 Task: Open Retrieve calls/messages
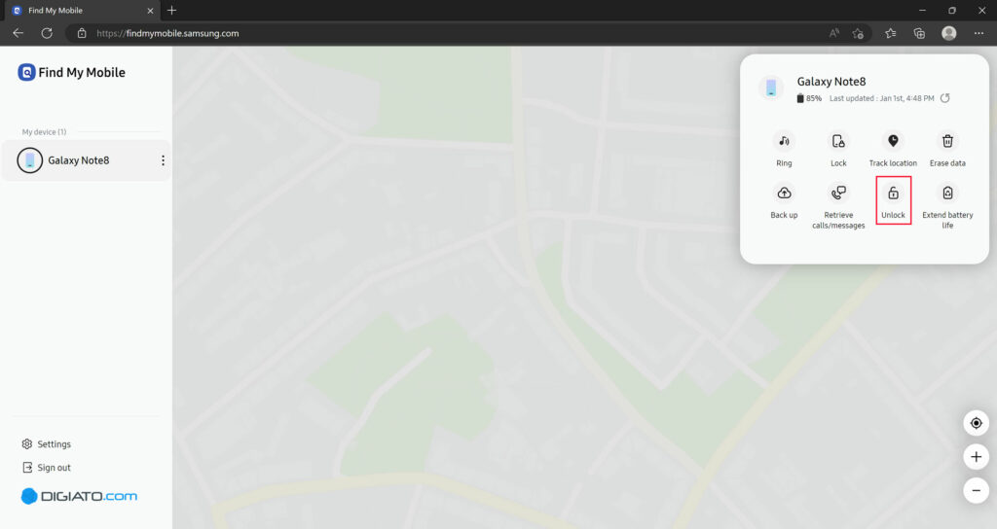pyautogui.click(x=838, y=194)
